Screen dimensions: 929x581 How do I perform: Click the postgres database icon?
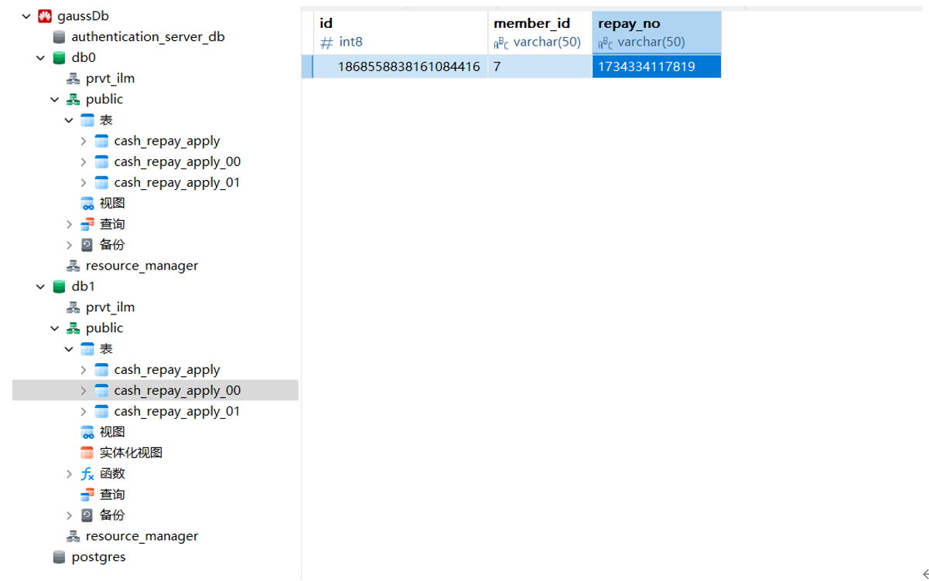point(59,557)
